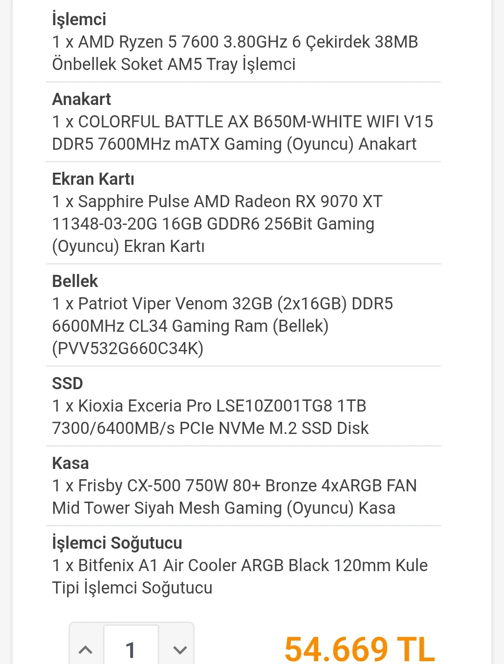The image size is (504, 664).
Task: Open the Frisby CX-500 750W case item
Action: (x=234, y=497)
